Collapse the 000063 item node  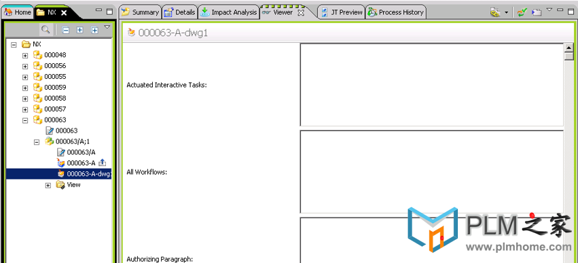click(x=25, y=120)
